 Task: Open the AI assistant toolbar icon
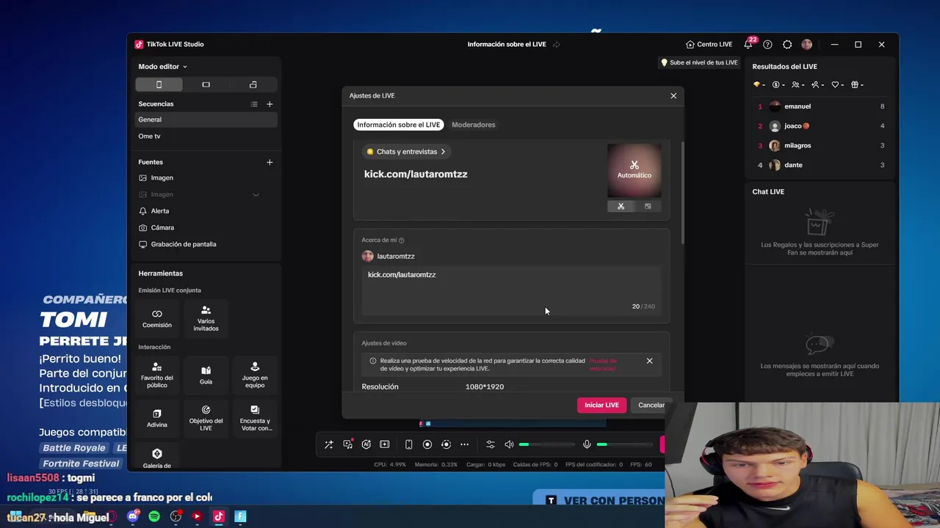click(366, 444)
